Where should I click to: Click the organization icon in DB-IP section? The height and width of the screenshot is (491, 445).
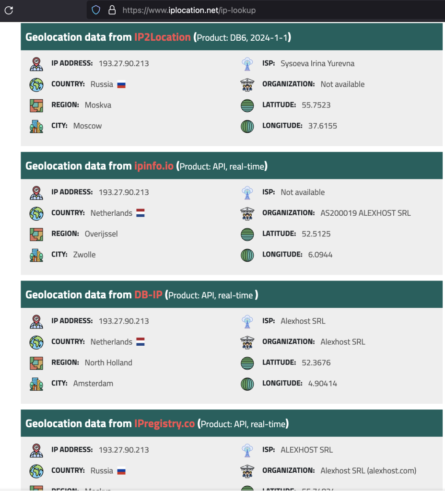247,342
